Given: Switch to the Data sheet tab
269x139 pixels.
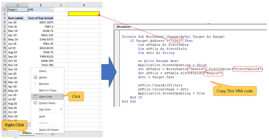Looking at the screenshot, I should [x=40, y=133].
